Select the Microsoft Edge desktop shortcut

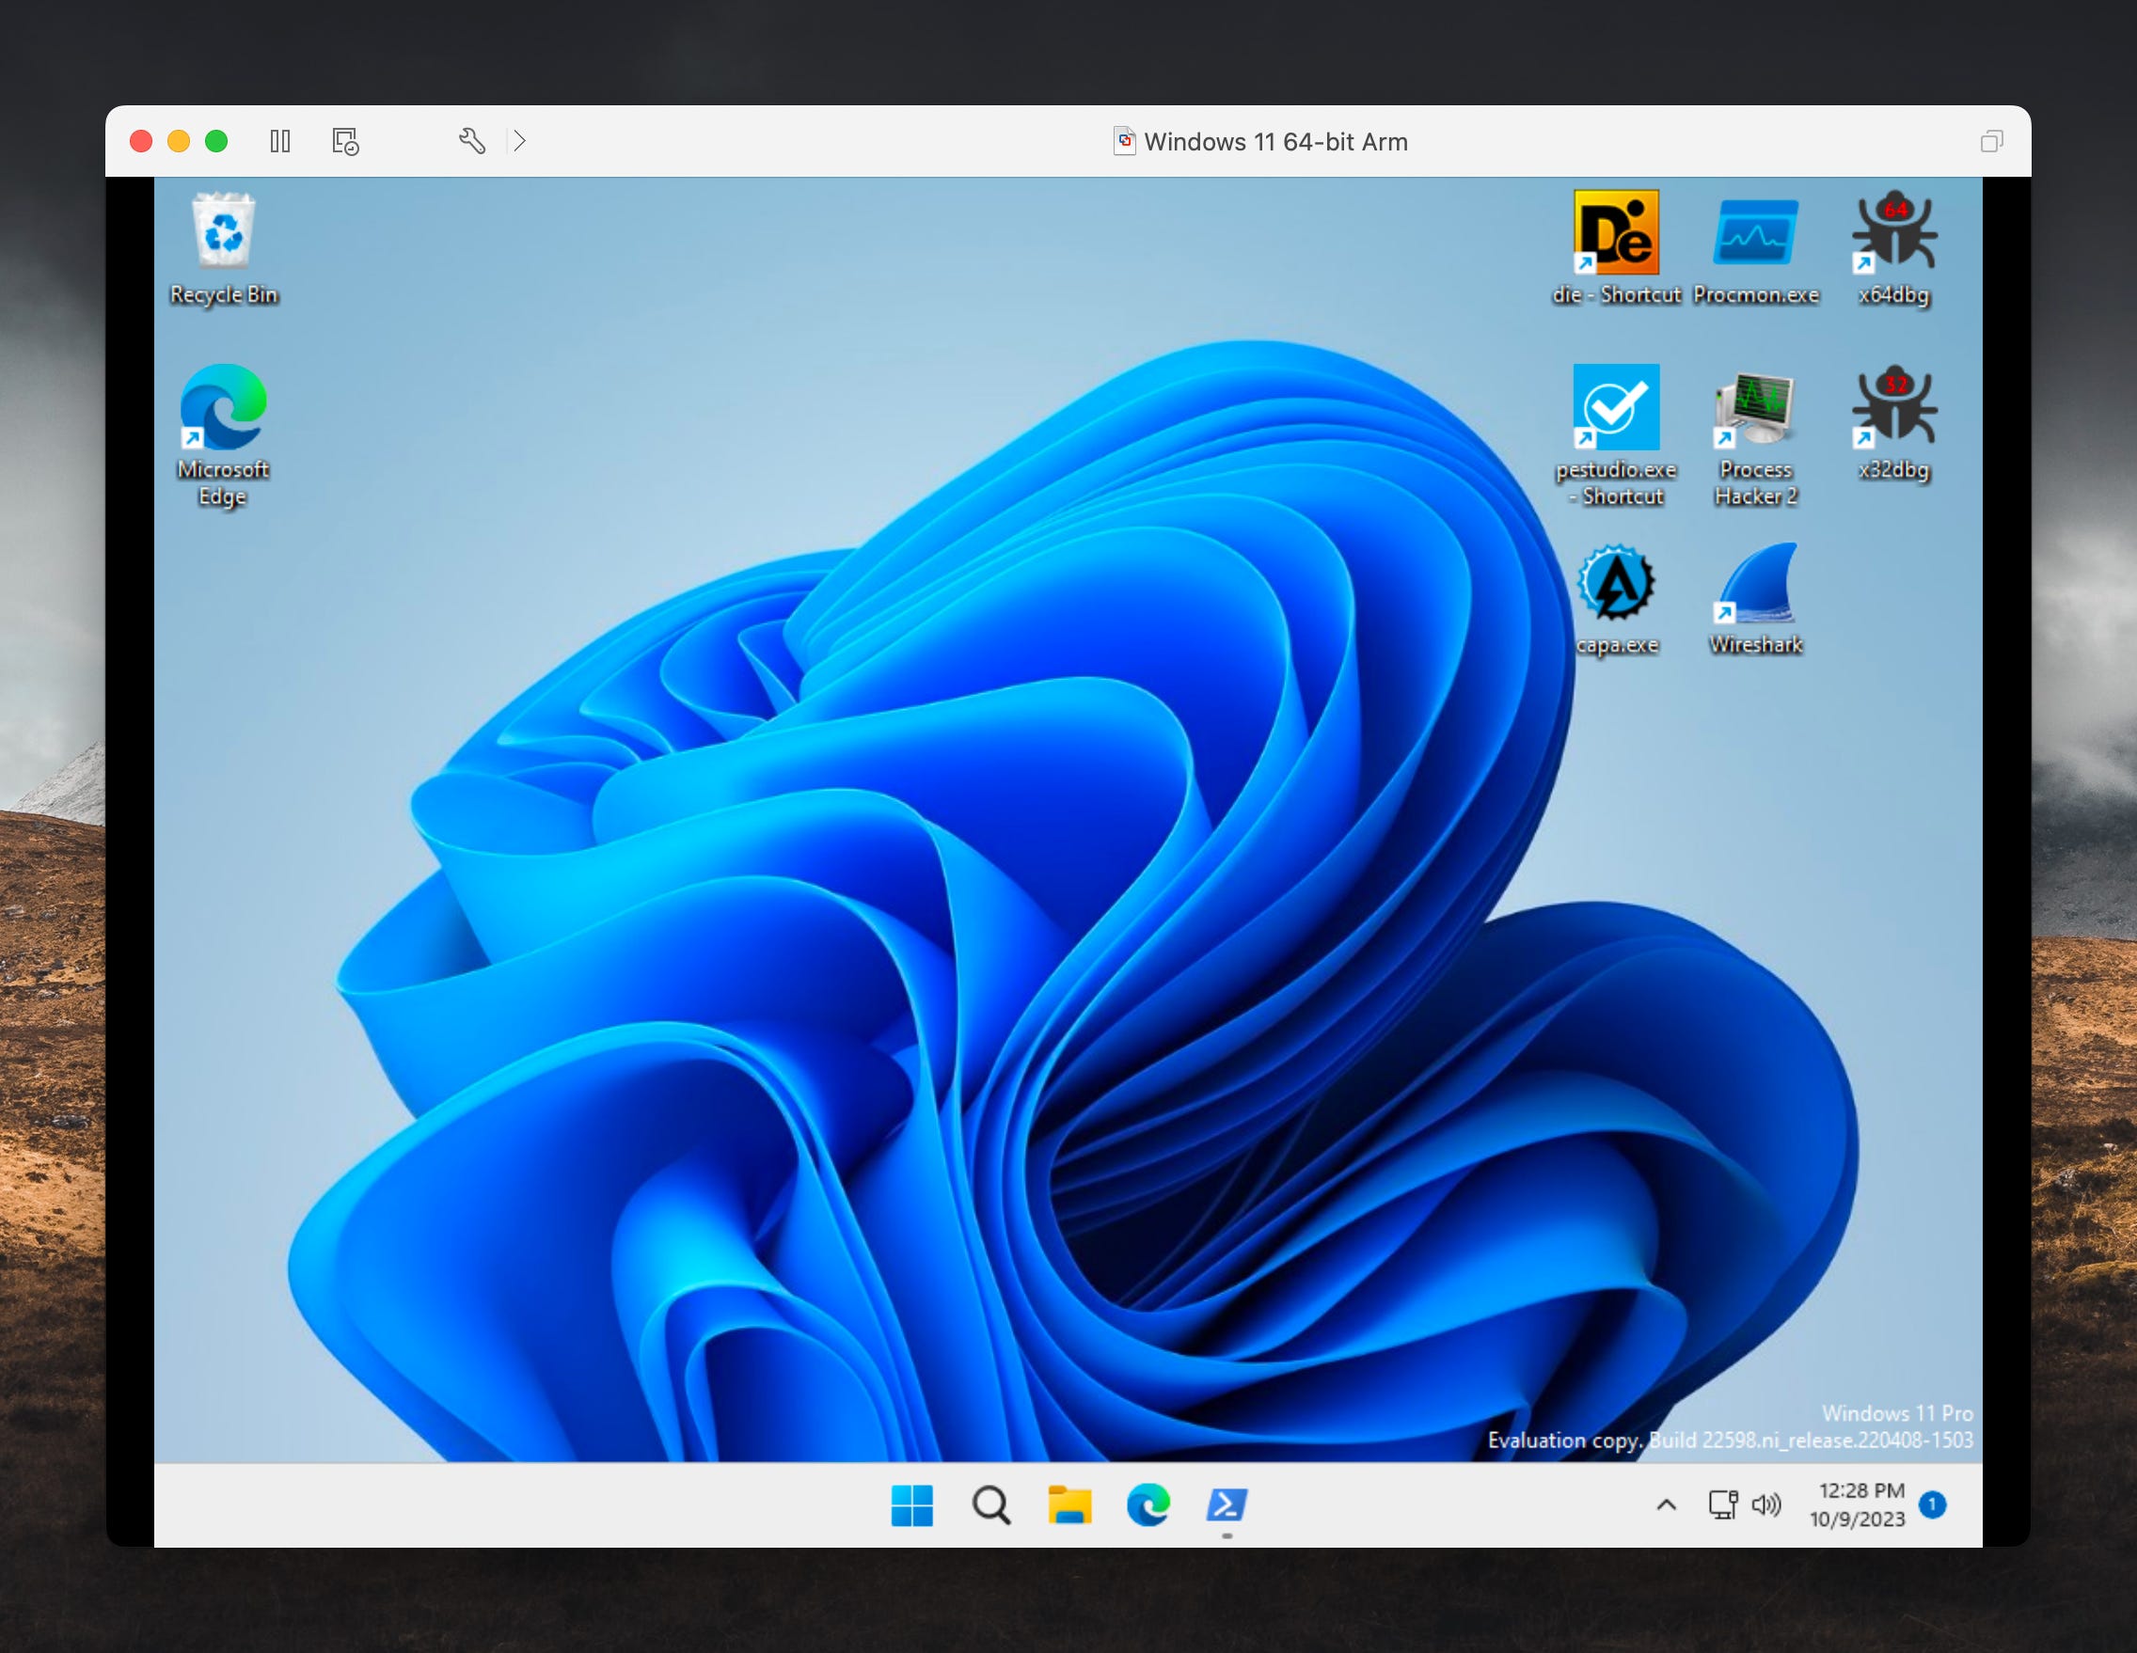tap(224, 408)
